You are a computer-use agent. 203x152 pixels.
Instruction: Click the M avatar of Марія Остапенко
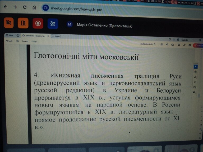tap(70, 24)
